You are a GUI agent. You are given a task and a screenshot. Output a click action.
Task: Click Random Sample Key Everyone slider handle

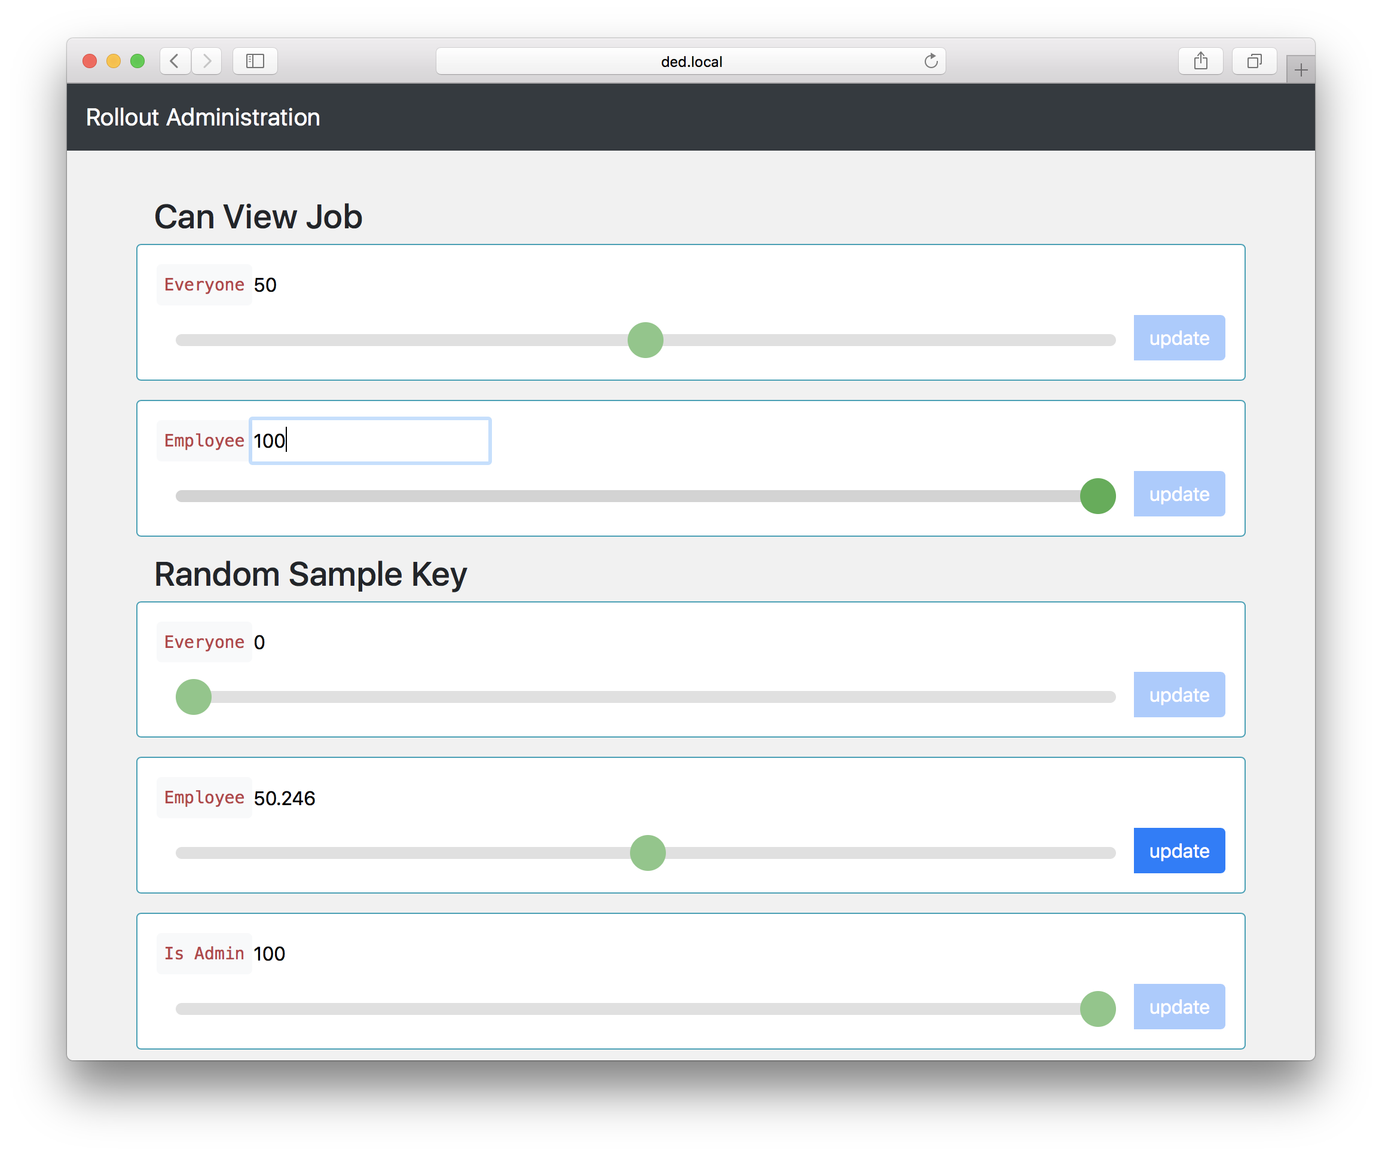194,697
